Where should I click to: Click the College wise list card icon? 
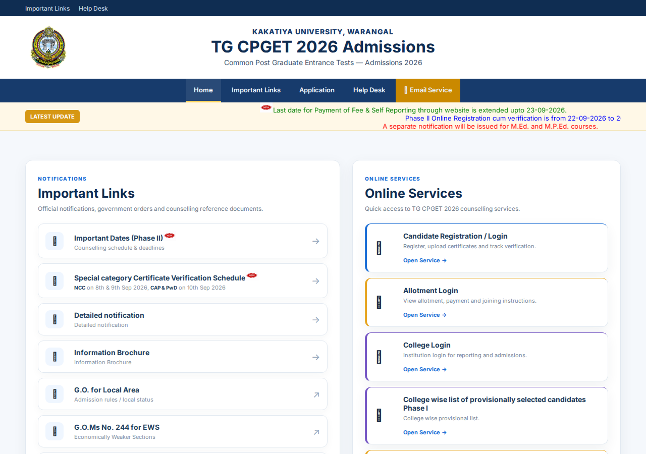coord(379,415)
